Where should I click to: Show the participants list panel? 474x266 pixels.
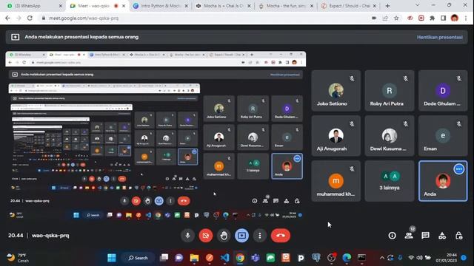[409, 236]
